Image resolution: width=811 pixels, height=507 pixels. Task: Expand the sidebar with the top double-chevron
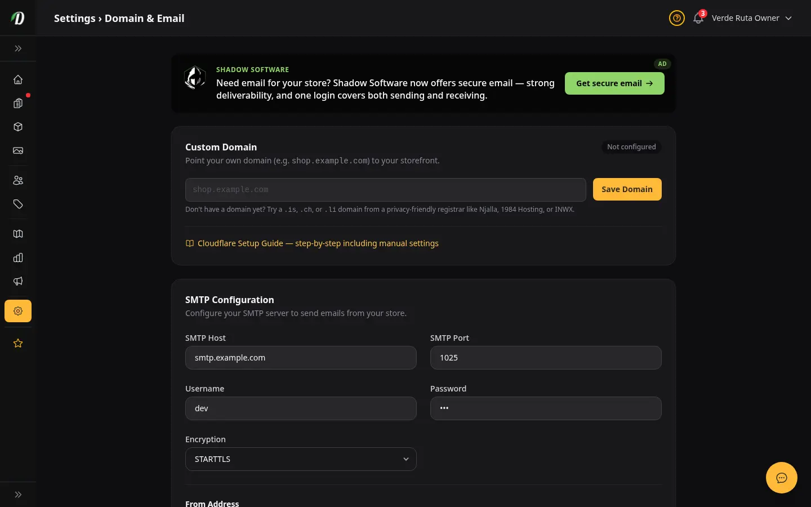tap(18, 48)
